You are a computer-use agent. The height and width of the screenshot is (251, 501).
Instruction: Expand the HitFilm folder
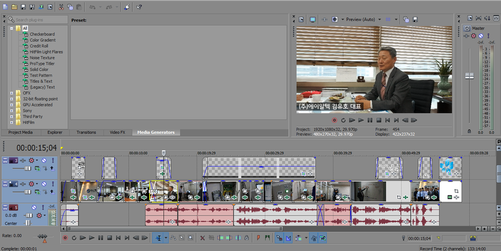(12, 122)
